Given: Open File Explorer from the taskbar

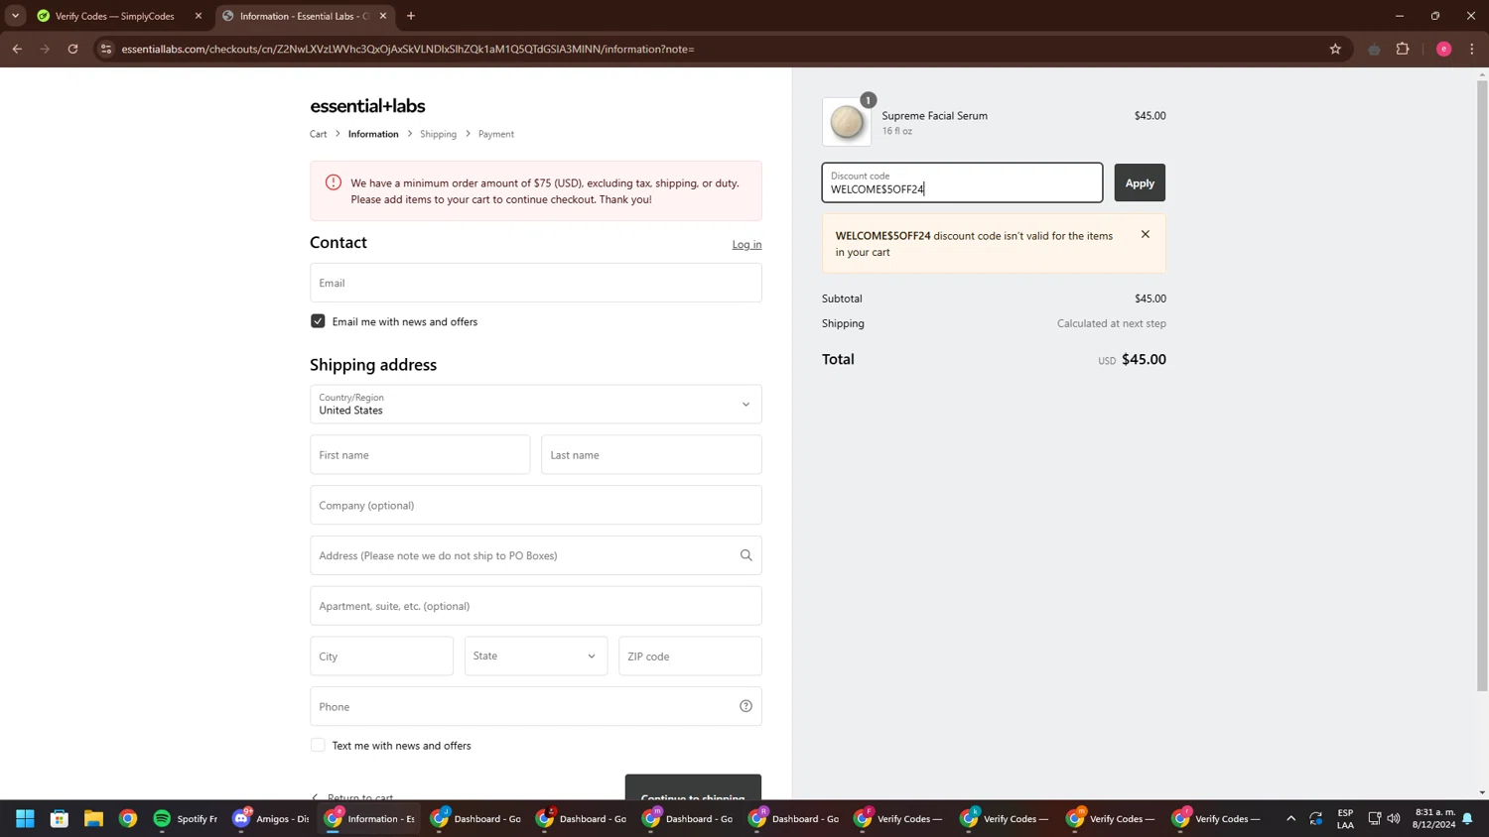Looking at the screenshot, I should (93, 818).
